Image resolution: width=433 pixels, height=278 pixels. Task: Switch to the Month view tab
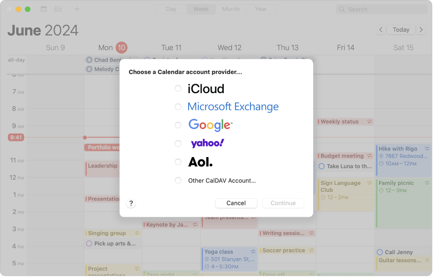pos(230,9)
